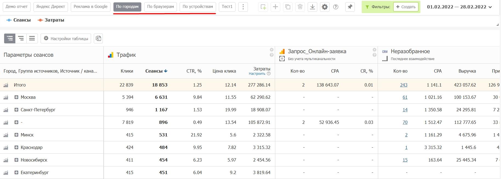Open the 15 link in Новосибирск row

[x=405, y=160]
